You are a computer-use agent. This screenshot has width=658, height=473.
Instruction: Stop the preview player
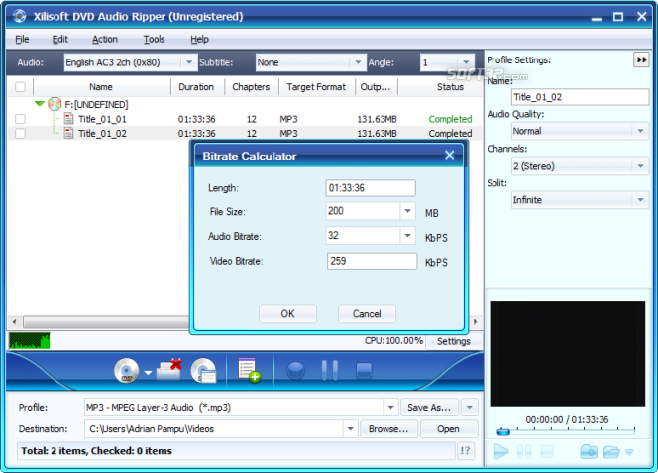[x=546, y=452]
